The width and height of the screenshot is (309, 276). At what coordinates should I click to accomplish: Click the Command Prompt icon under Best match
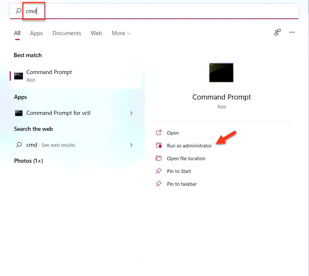coord(19,76)
